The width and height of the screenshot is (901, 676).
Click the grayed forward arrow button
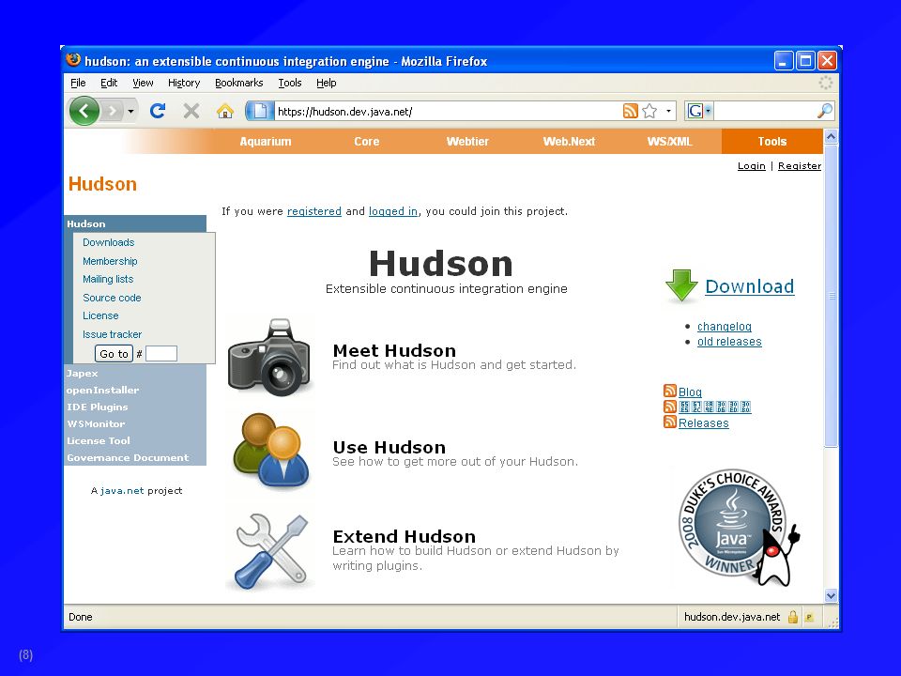pos(113,111)
